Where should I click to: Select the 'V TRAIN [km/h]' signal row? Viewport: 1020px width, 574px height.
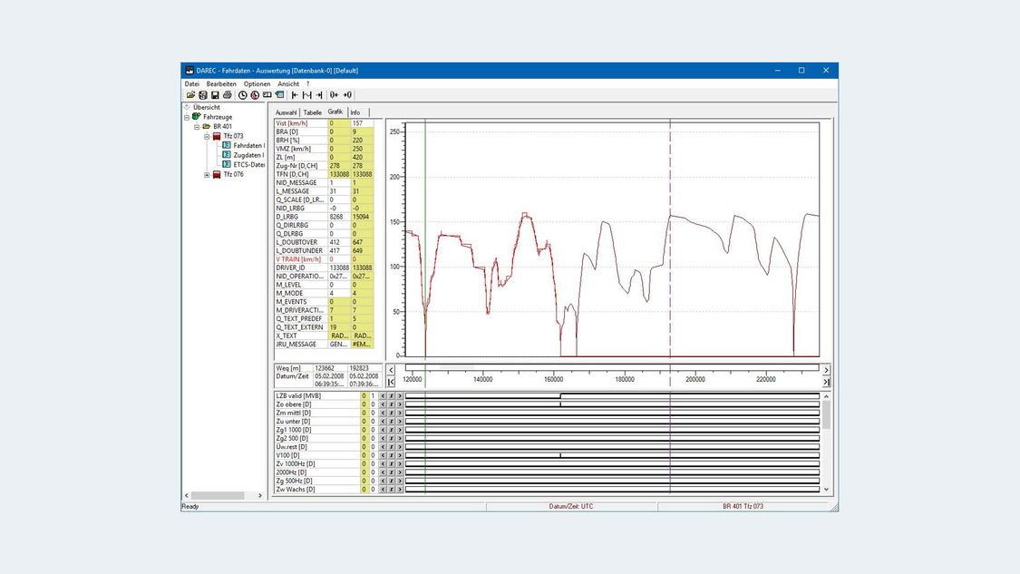(324, 259)
